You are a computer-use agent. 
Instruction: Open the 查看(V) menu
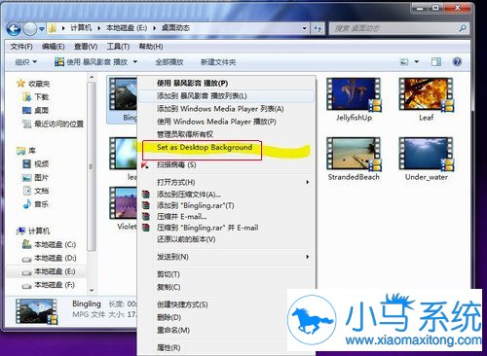(86, 47)
